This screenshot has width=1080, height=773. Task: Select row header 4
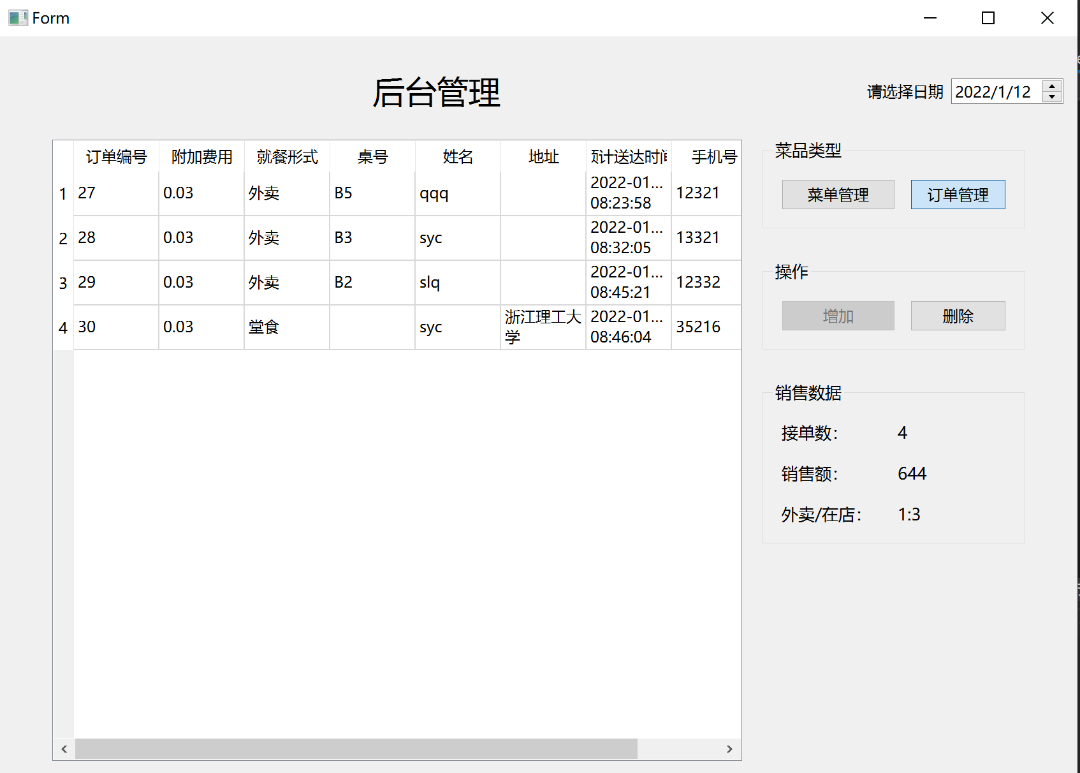[63, 327]
